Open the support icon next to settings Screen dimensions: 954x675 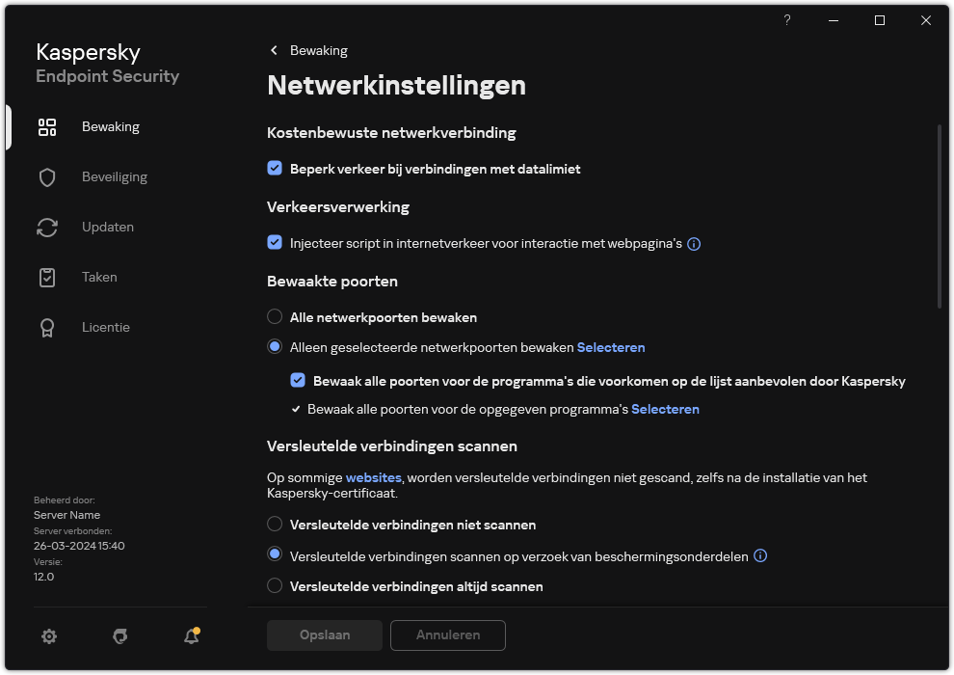coord(119,636)
